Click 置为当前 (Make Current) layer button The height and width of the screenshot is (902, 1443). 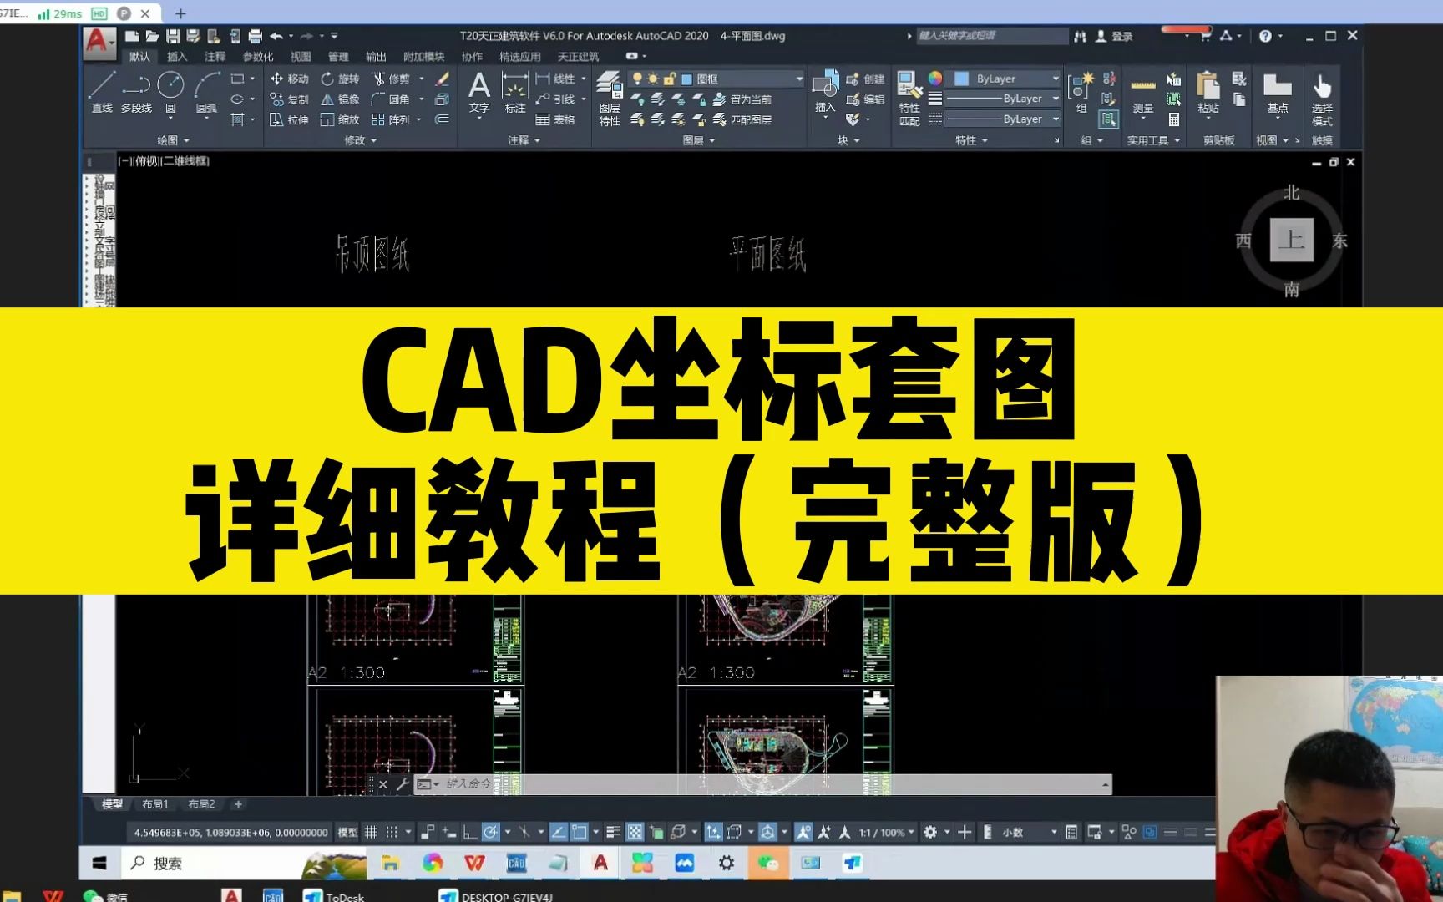(x=742, y=99)
